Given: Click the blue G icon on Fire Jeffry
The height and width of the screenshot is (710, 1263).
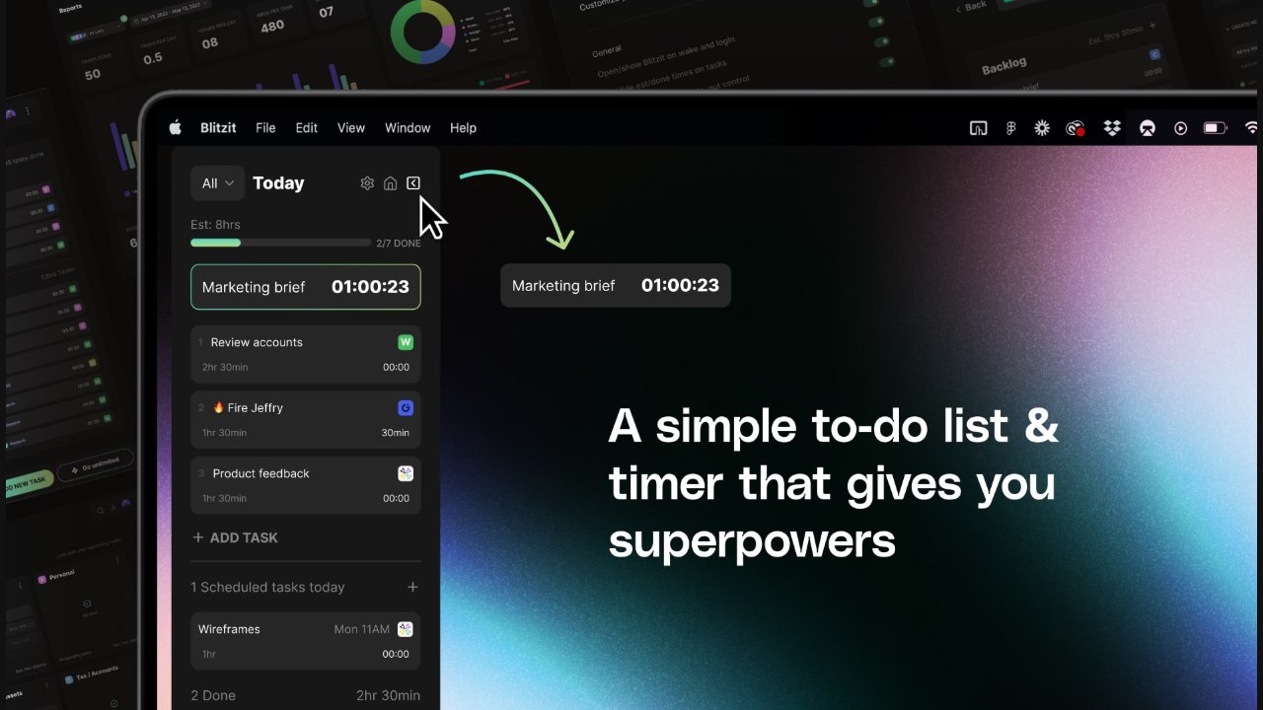Looking at the screenshot, I should click(406, 407).
